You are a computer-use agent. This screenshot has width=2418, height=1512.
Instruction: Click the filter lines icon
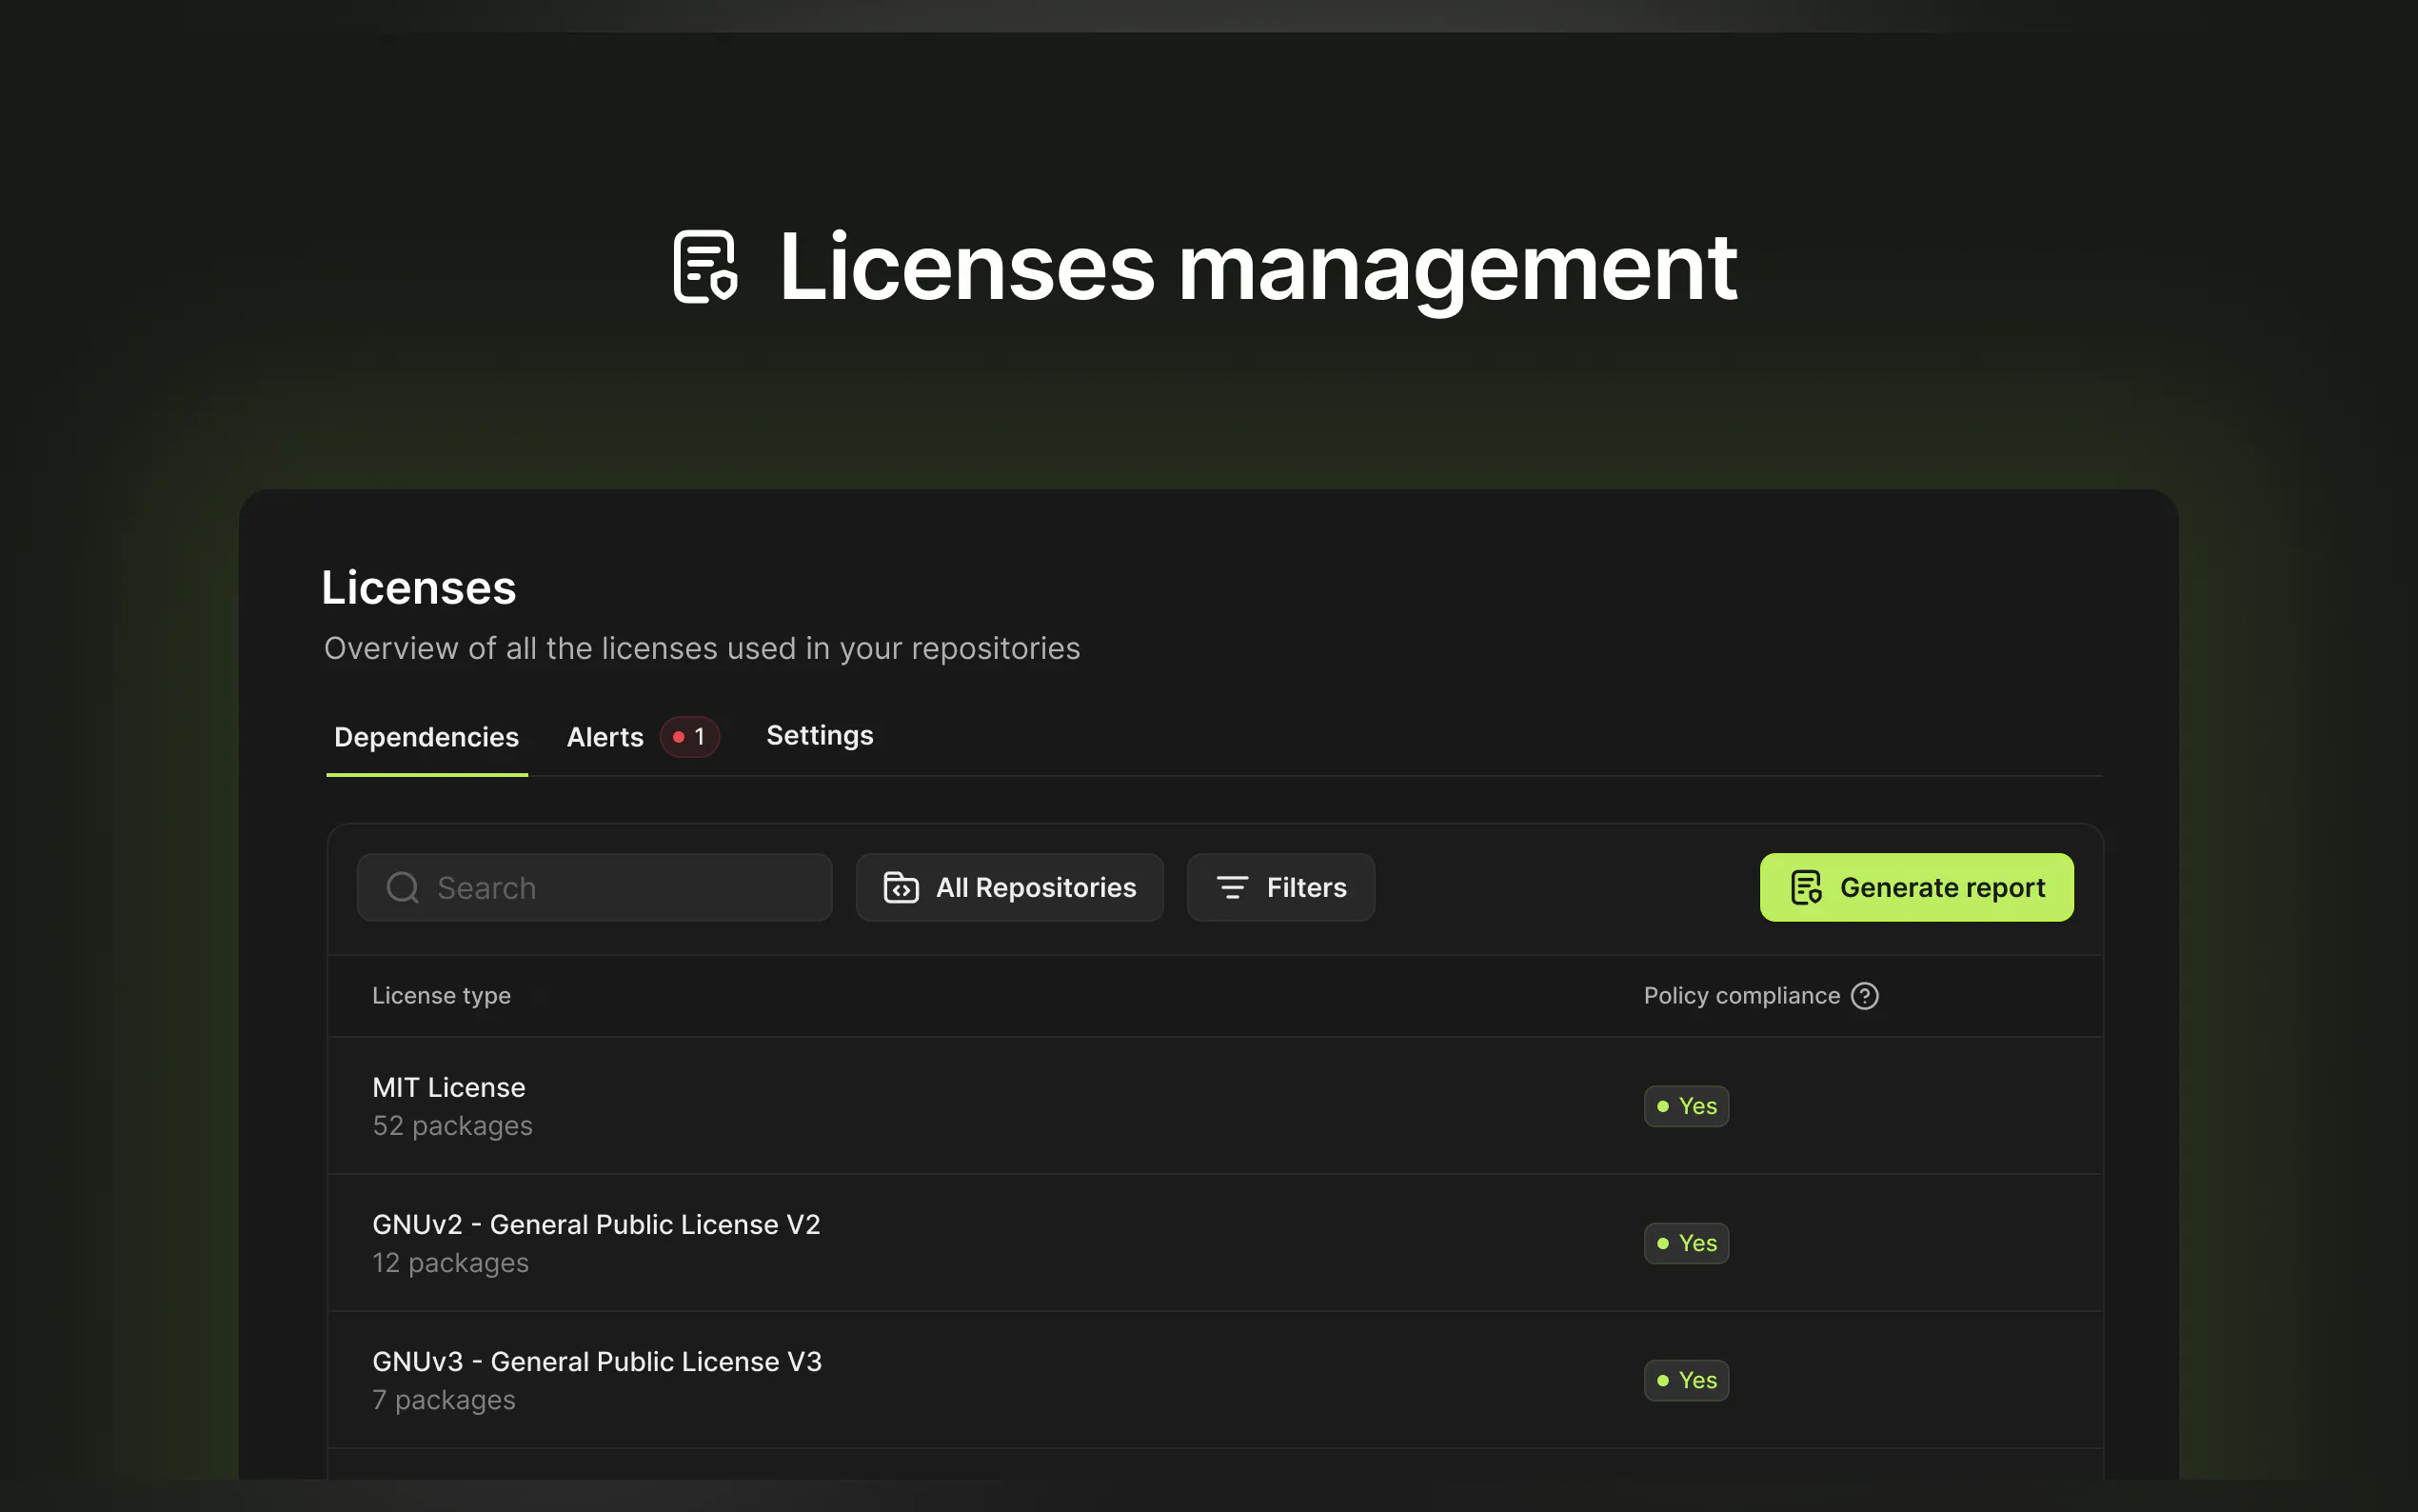[x=1232, y=887]
